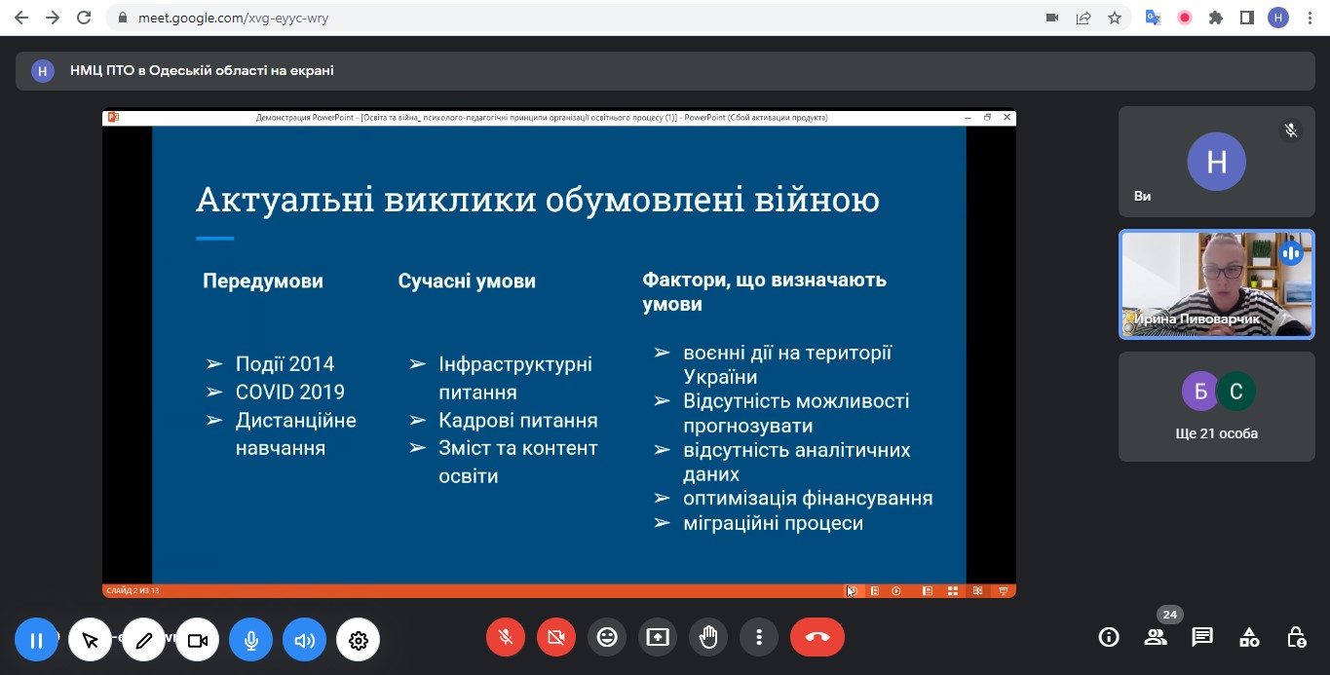Open the Activities panel in Meet
1330x675 pixels.
pos(1249,637)
